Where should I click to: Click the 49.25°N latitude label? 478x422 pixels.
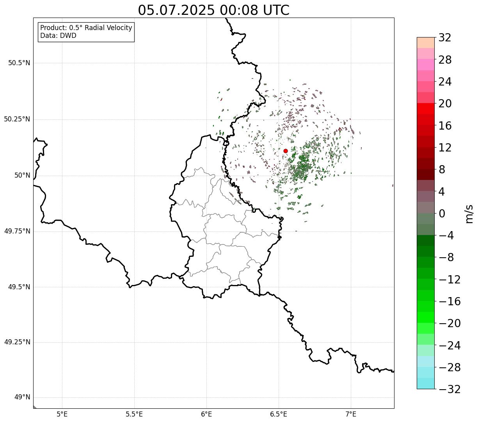pos(17,342)
